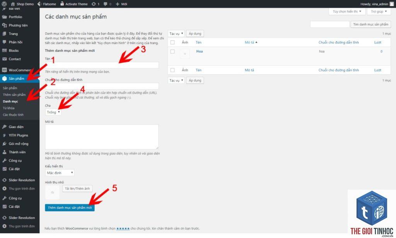
Task: Click Tìm danh mục sản phẩm search button
Action: click(371, 24)
